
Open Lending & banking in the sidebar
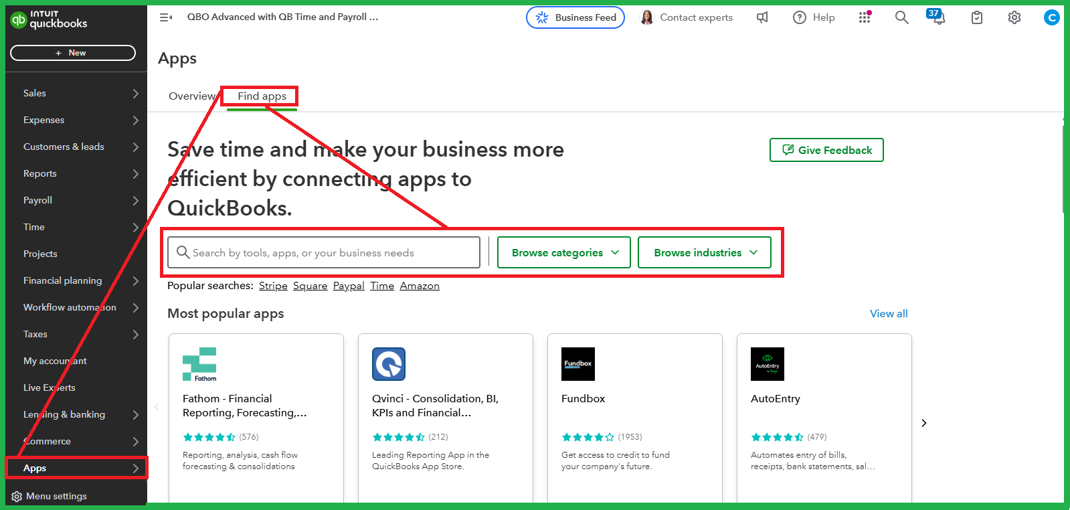click(64, 415)
